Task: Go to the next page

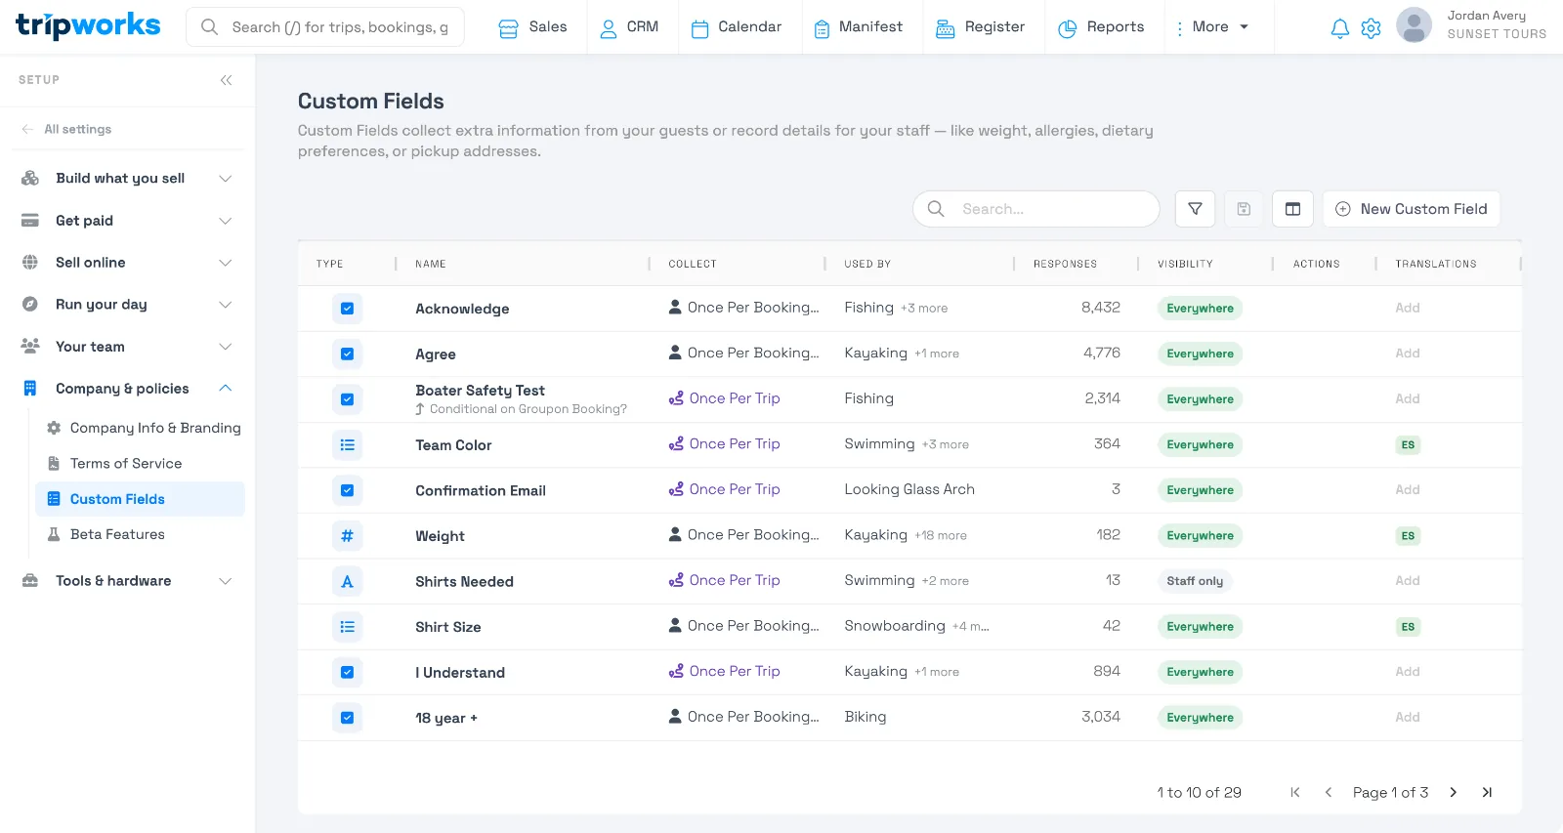Action: point(1454,793)
